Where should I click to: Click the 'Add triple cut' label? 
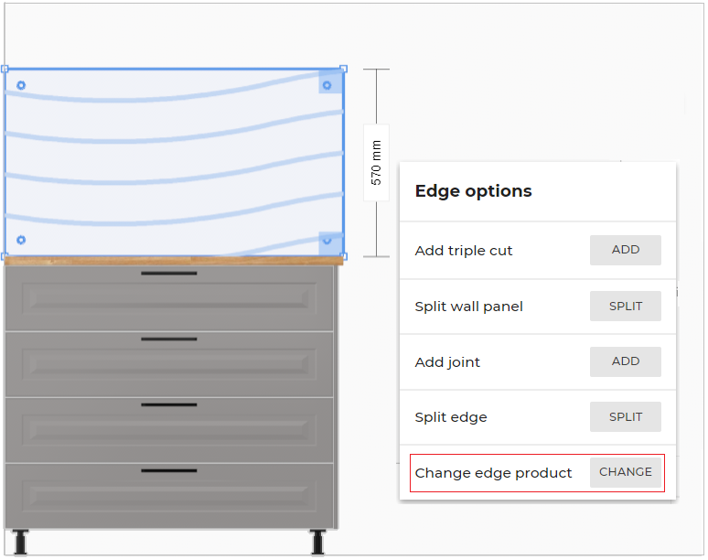[x=463, y=251]
